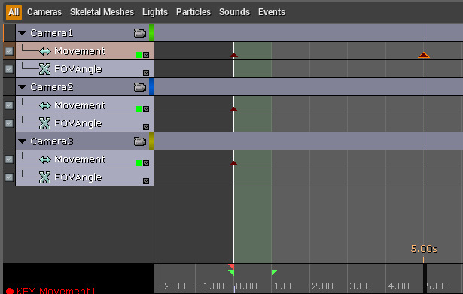The width and height of the screenshot is (463, 294).
Task: Toggle Camera3 FOVAngle curve editor icon
Action: [146, 181]
